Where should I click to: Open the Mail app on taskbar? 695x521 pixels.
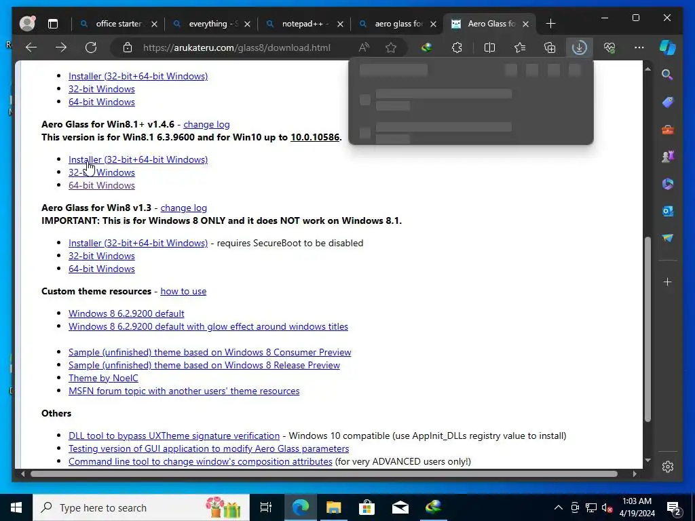(x=400, y=507)
